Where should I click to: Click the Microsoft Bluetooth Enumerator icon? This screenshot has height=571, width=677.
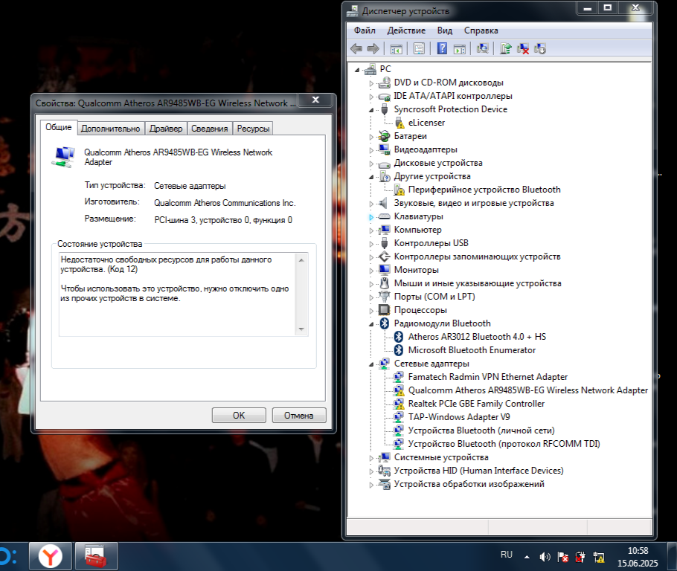(399, 350)
